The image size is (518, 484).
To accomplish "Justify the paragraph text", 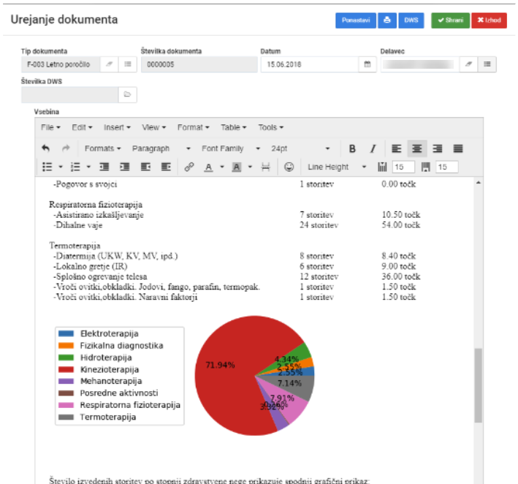I will (458, 148).
